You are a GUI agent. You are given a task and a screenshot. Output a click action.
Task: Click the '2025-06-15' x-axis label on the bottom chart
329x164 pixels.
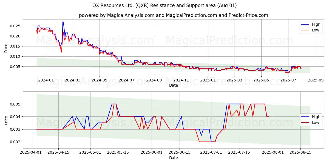pyautogui.click(x=180, y=153)
